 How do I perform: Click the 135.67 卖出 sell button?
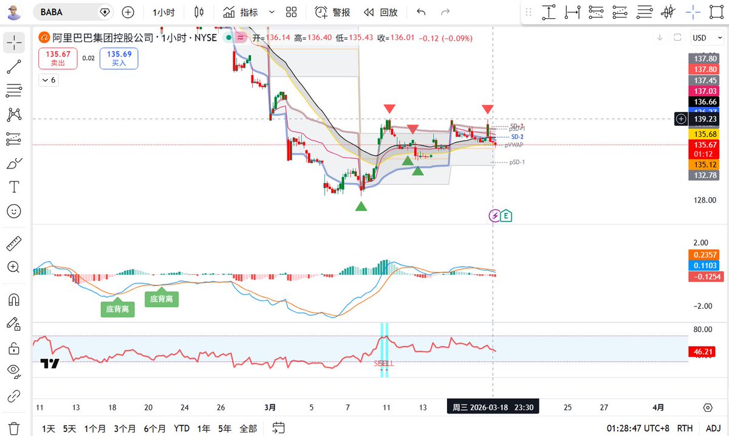coord(58,58)
